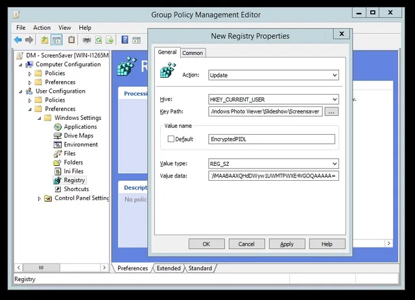Click the Key Path input field
This screenshot has width=415, height=300.
pyautogui.click(x=265, y=111)
